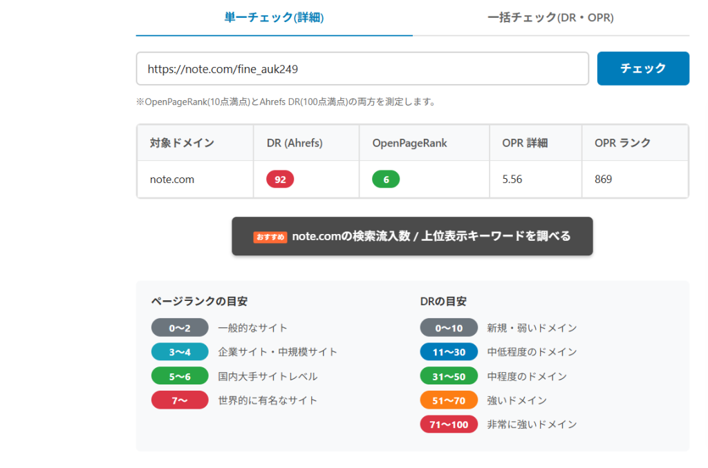Click the green 5〜6 page rank badge
Screen dimensions: 708x468
click(180, 376)
